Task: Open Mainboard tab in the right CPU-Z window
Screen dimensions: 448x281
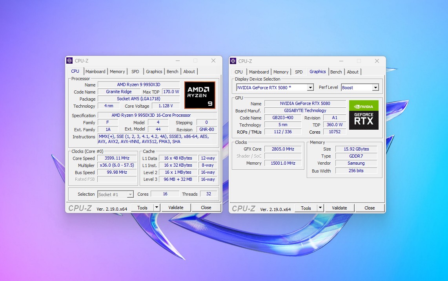Action: (259, 72)
